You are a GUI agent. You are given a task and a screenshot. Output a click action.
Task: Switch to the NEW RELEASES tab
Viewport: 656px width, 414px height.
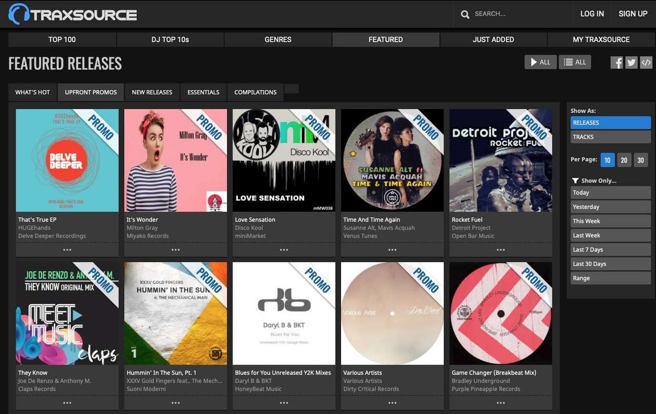(152, 92)
